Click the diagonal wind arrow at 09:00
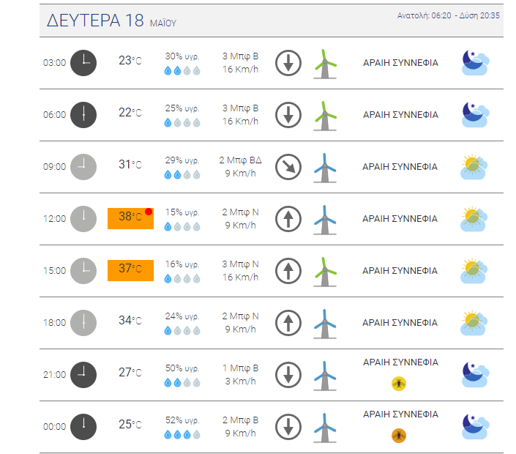 click(288, 166)
